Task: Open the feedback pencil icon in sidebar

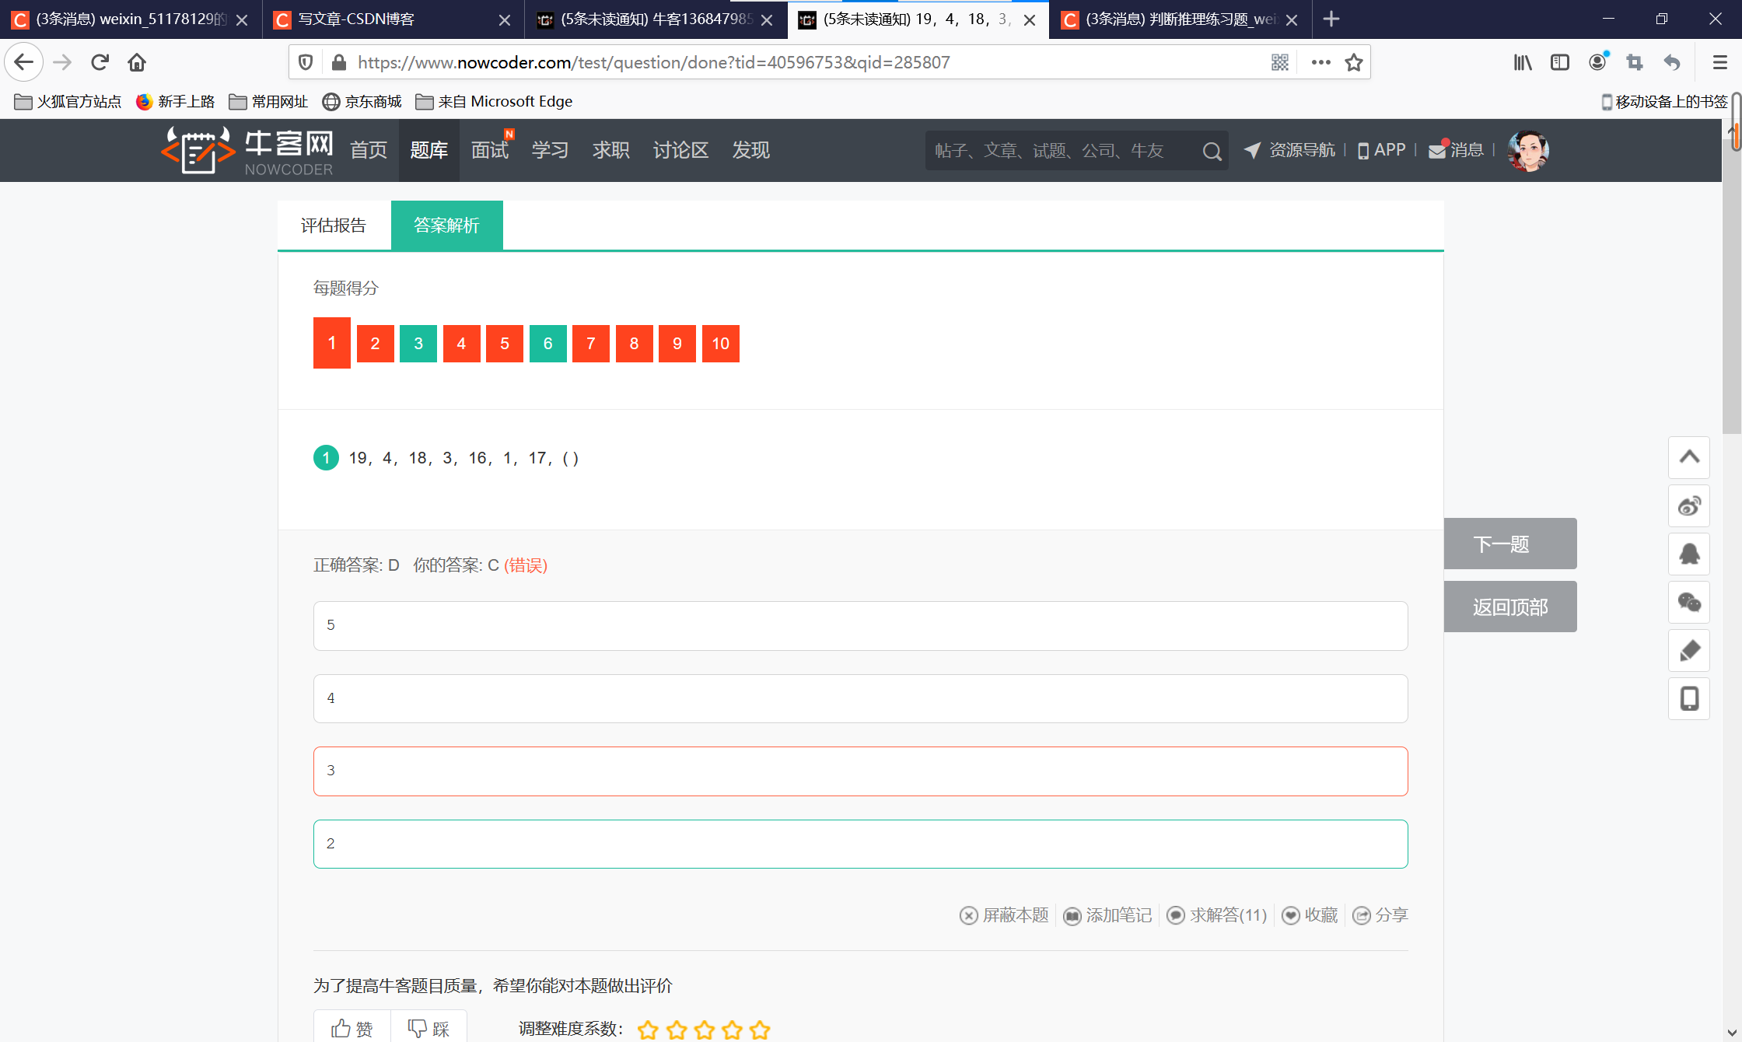Action: 1689,651
